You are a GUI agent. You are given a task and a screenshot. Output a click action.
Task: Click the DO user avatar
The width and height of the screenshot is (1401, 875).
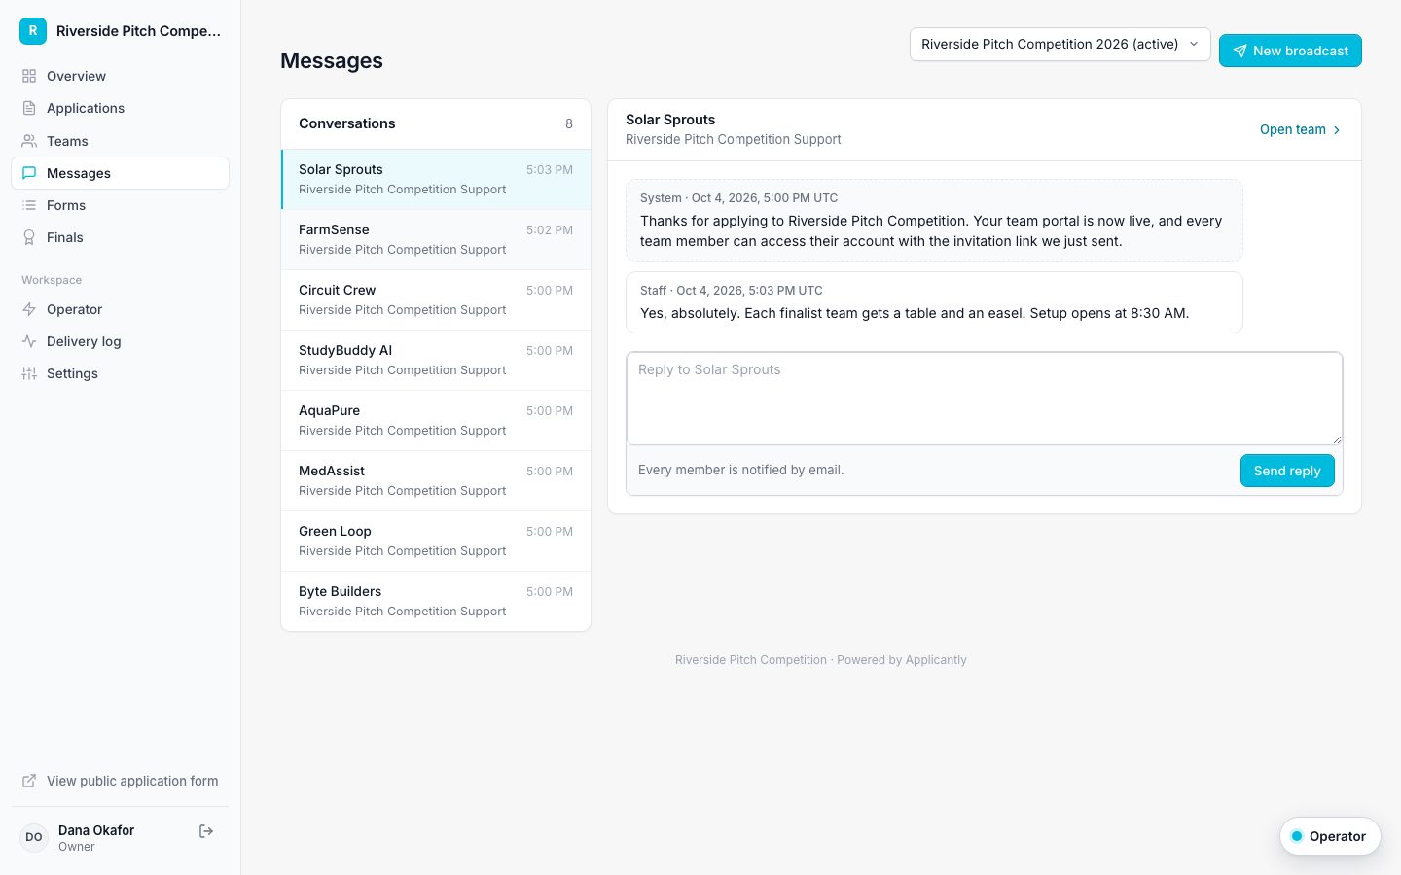pyautogui.click(x=34, y=837)
